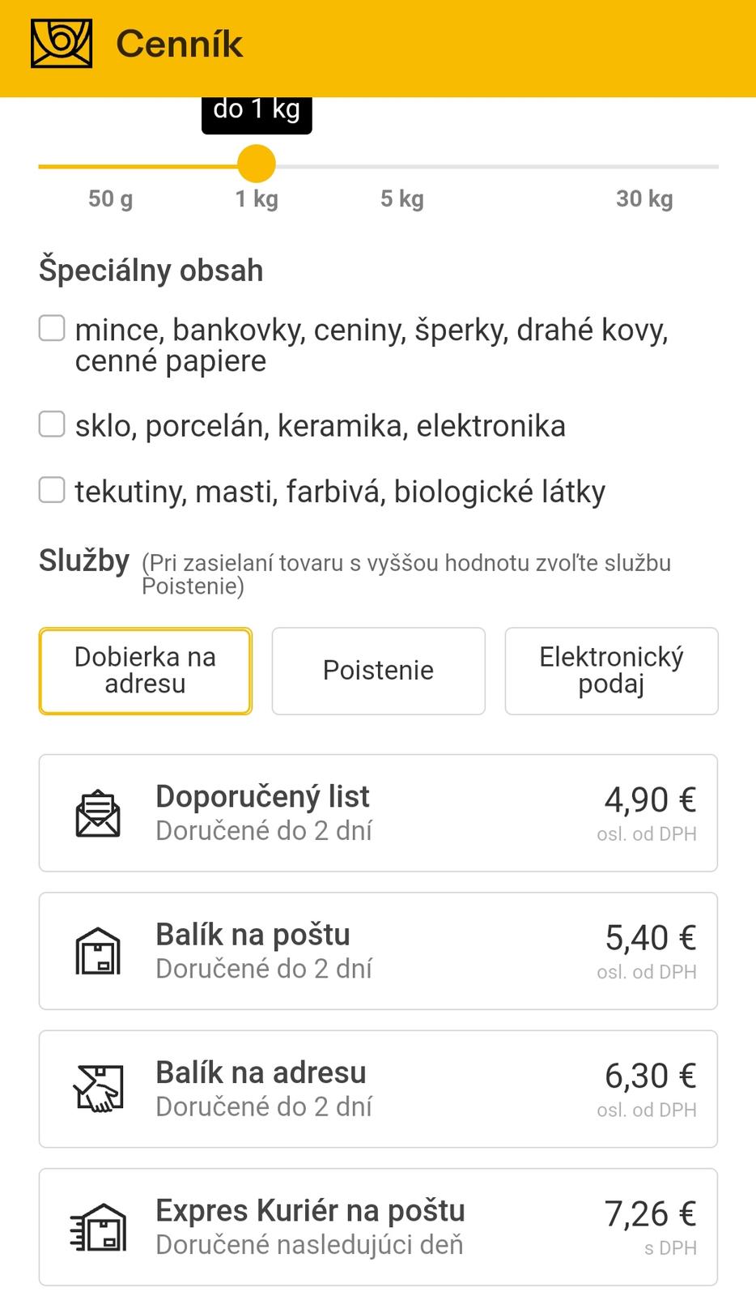Click the Balík na adresu hand-delivery icon
Viewport: 756px width, 1296px height.
(x=98, y=1089)
